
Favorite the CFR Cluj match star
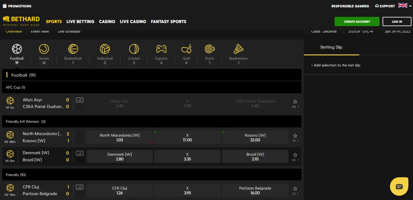coord(295,189)
